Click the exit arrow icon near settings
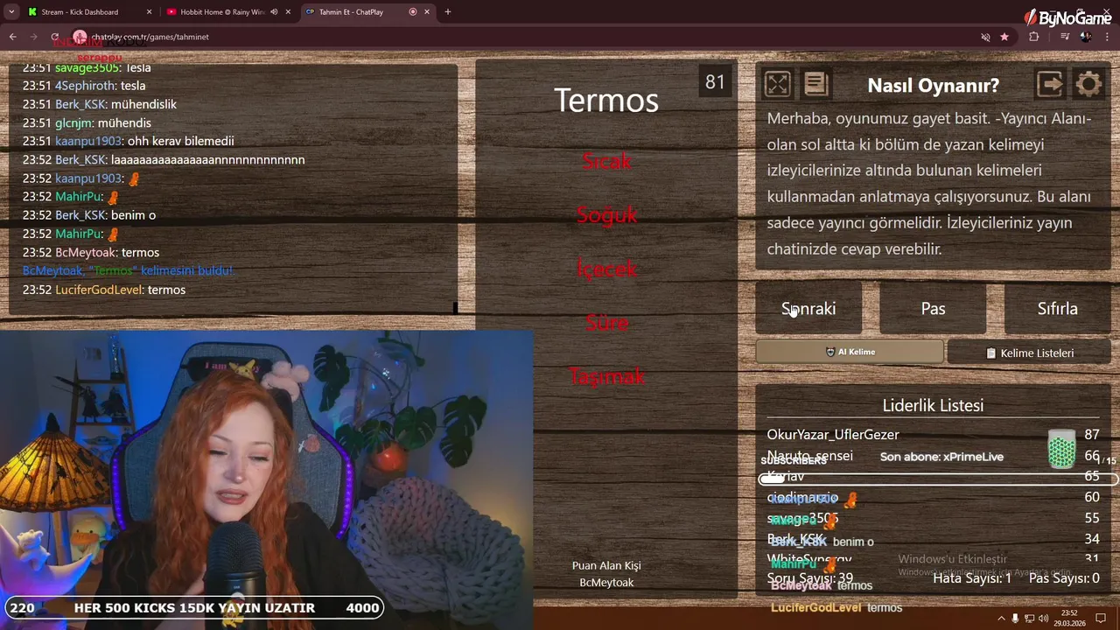1120x630 pixels. tap(1050, 84)
